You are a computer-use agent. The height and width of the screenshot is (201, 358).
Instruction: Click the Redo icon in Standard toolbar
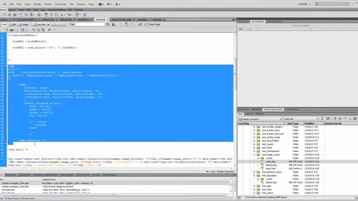[54, 30]
